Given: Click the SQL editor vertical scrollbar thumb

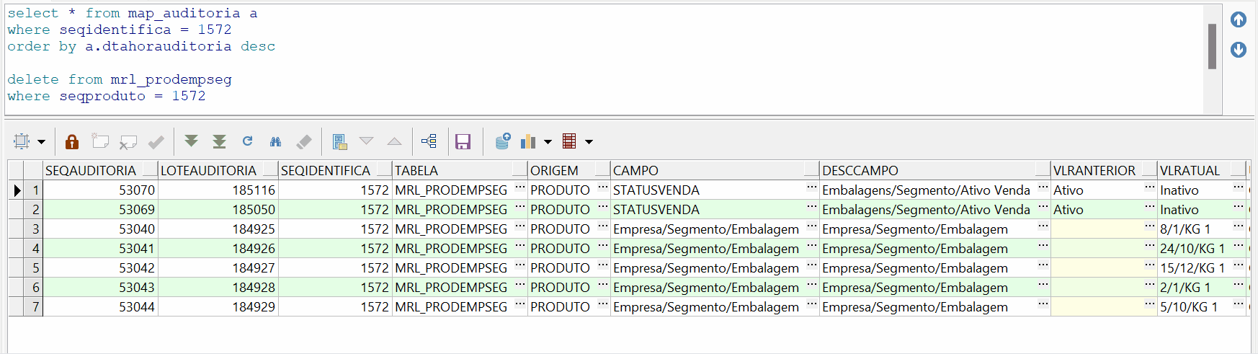Looking at the screenshot, I should coord(1212,46).
